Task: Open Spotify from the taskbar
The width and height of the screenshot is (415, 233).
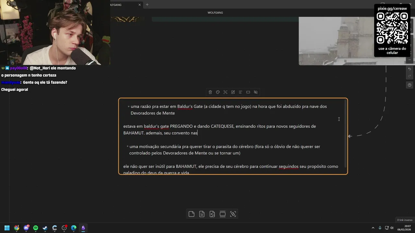Action: point(36,228)
